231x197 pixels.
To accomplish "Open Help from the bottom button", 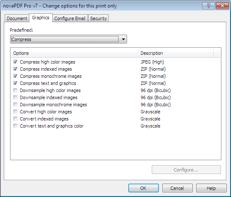I will pyautogui.click(x=211, y=188).
